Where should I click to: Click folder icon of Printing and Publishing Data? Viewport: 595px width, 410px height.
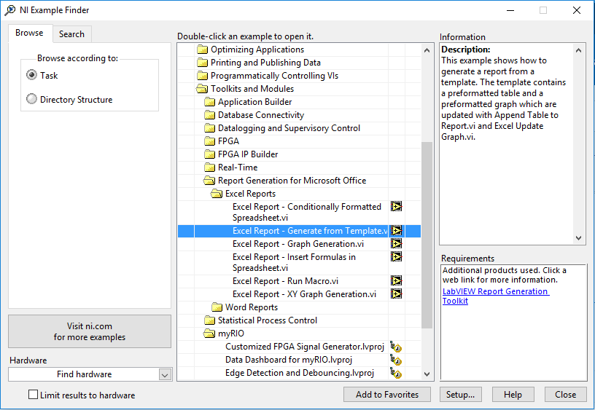click(x=202, y=63)
